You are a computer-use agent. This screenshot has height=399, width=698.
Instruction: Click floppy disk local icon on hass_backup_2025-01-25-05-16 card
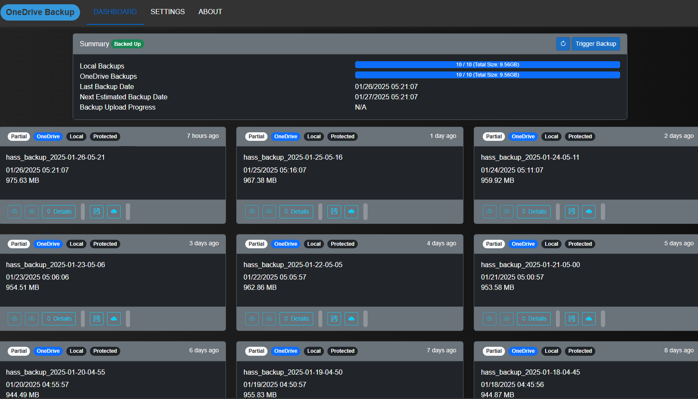click(x=334, y=211)
